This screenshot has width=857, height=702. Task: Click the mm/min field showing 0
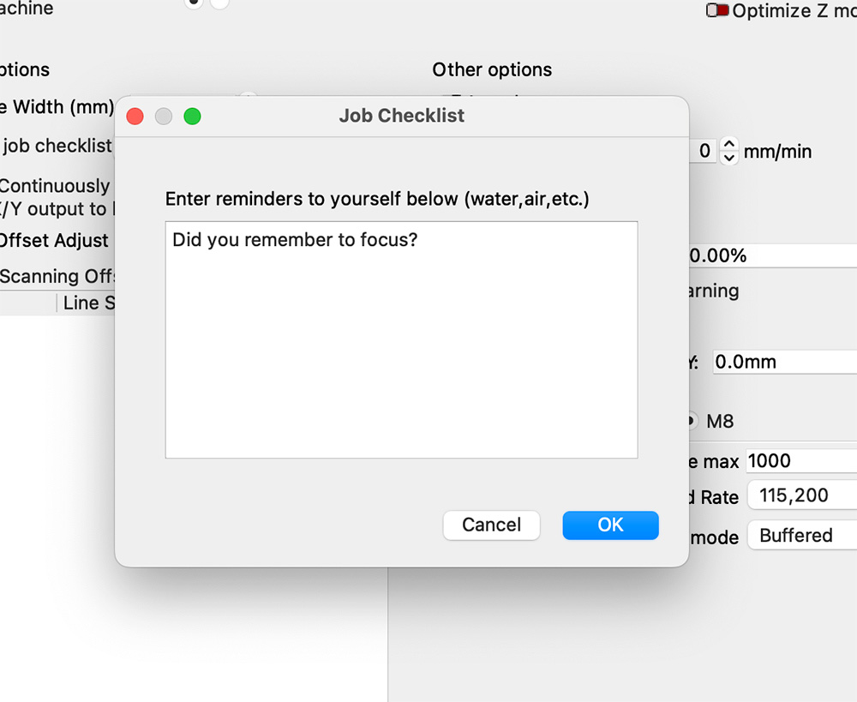pyautogui.click(x=703, y=152)
